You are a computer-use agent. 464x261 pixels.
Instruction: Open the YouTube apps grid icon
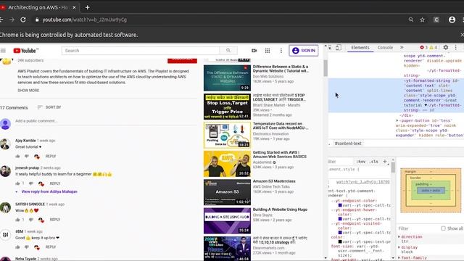click(x=268, y=51)
